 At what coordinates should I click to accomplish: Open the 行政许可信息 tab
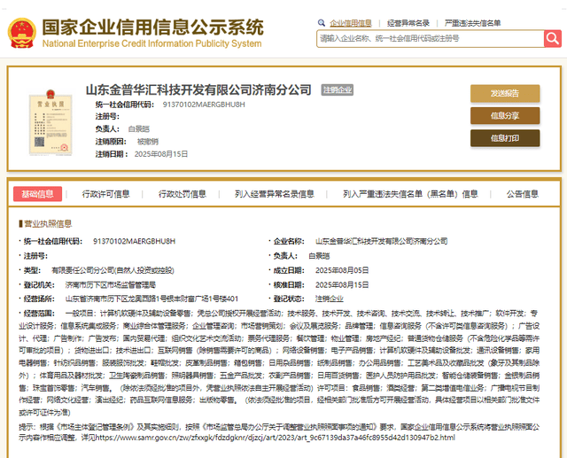click(x=106, y=194)
